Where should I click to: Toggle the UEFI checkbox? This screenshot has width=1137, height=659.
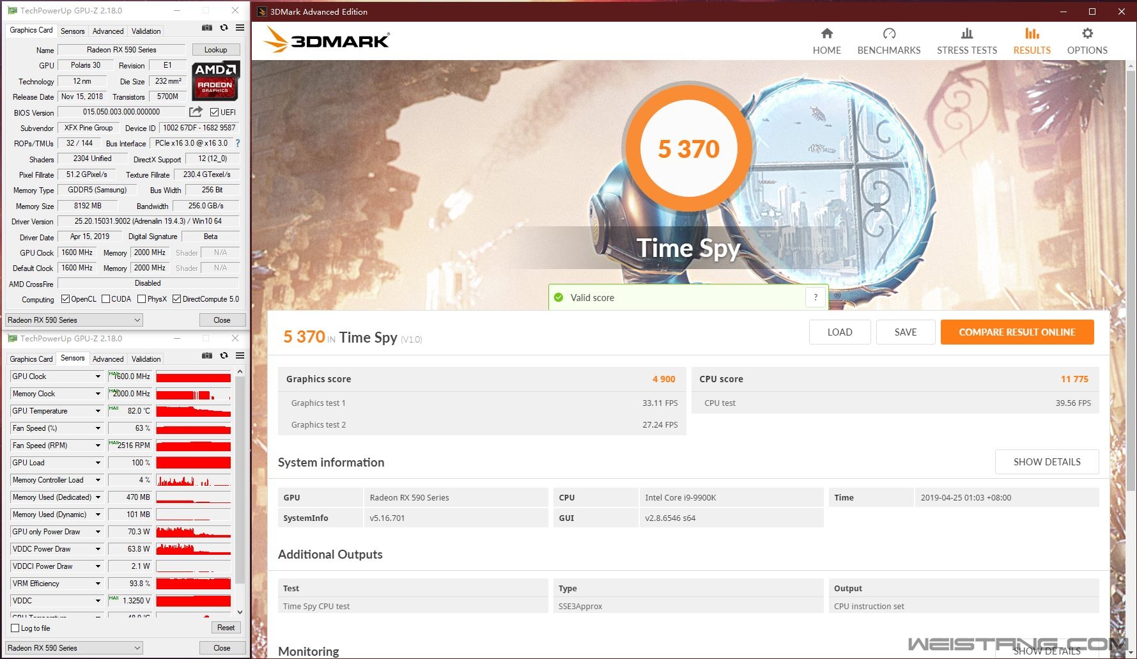[215, 112]
